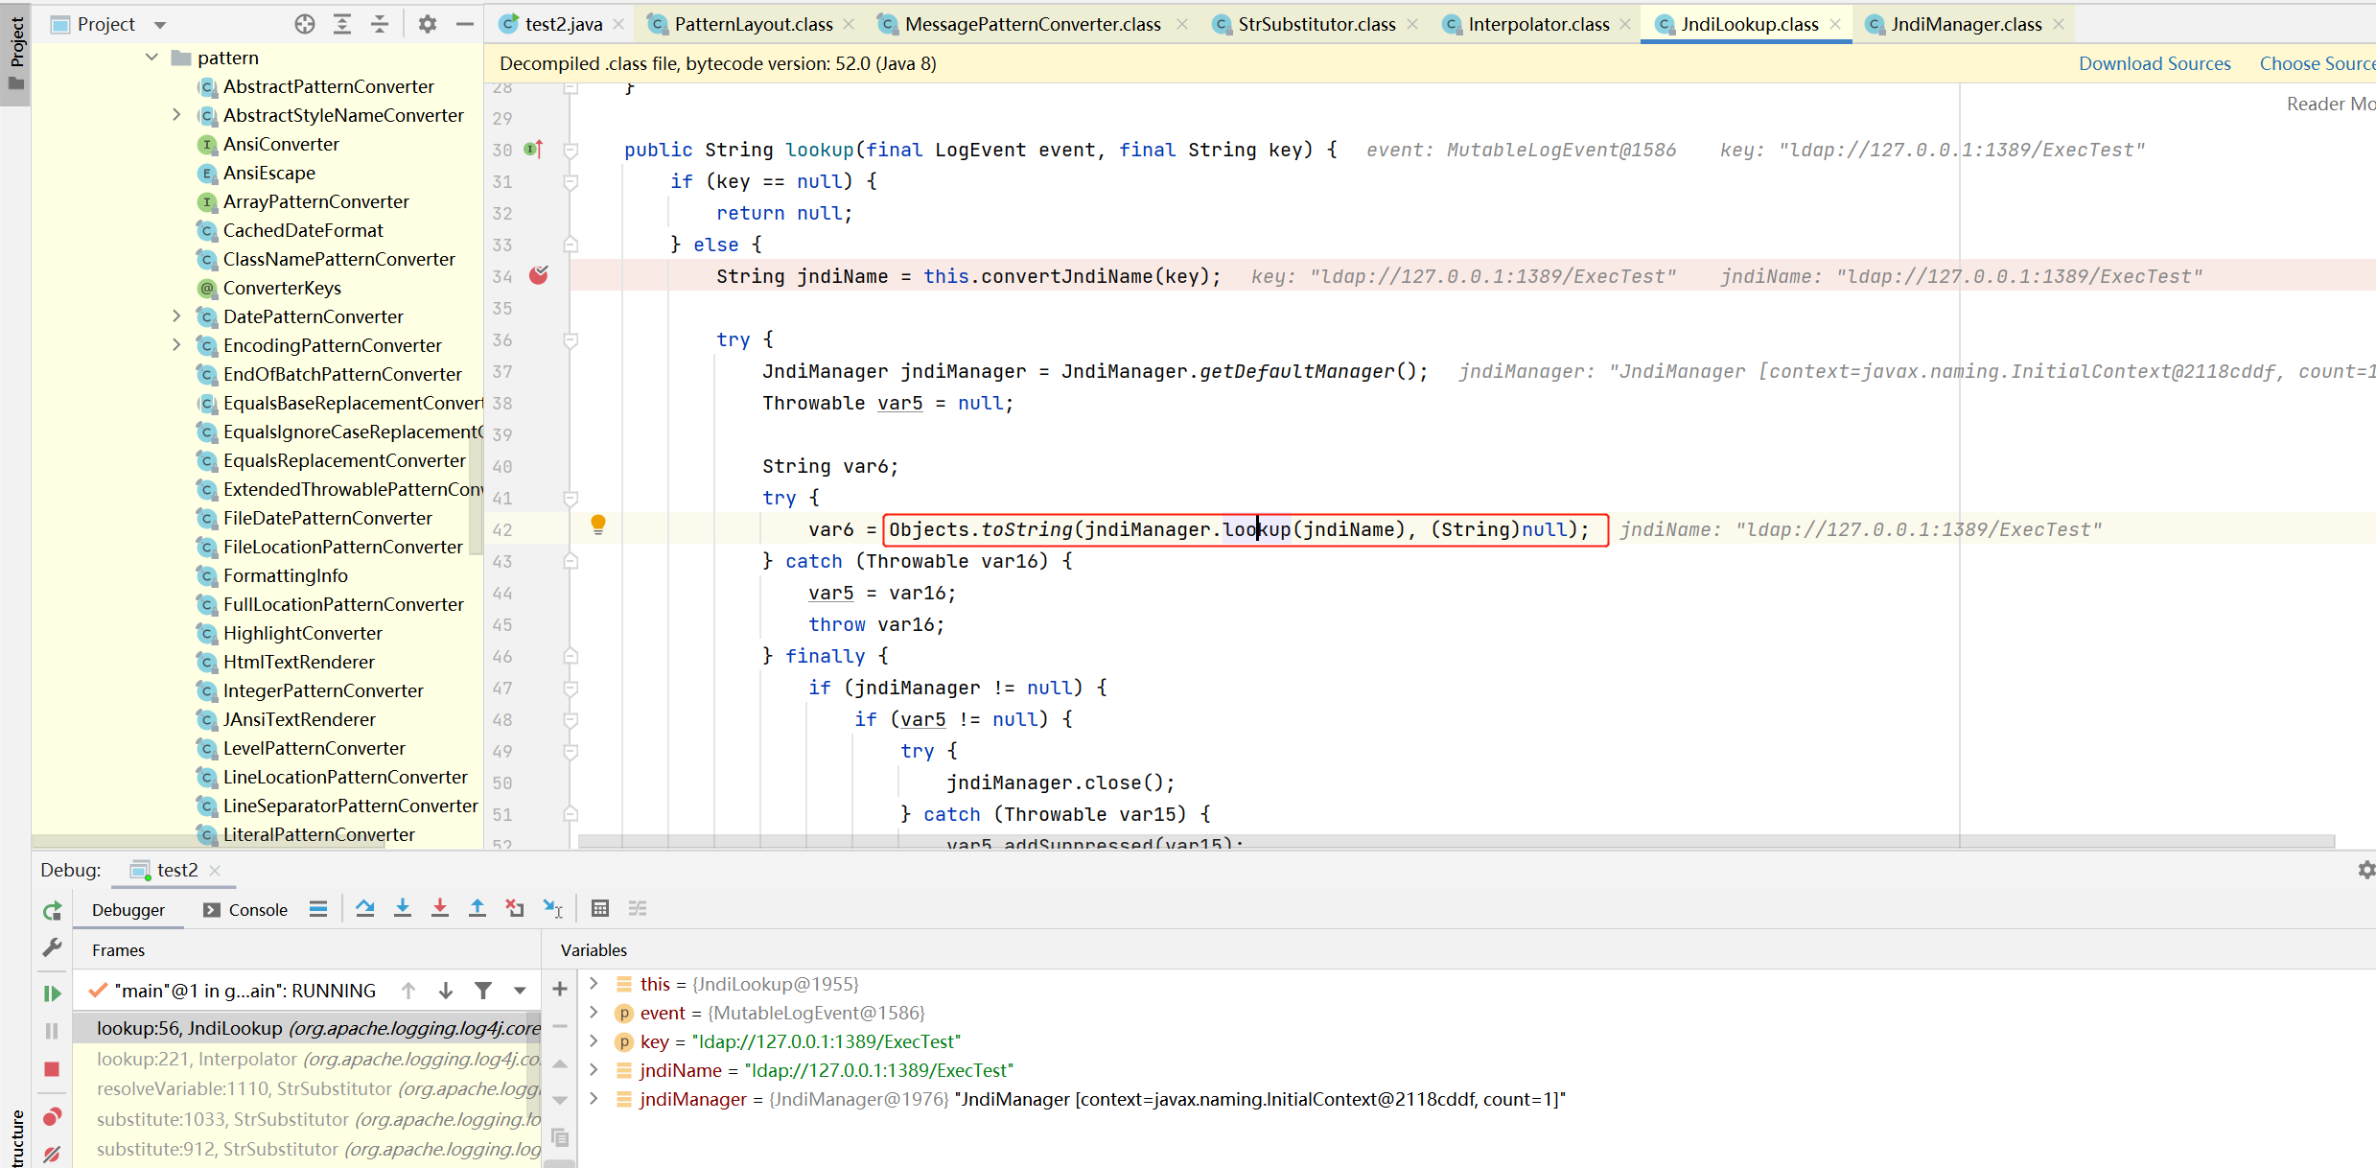Collapse the pattern folder in project tree

click(x=151, y=58)
